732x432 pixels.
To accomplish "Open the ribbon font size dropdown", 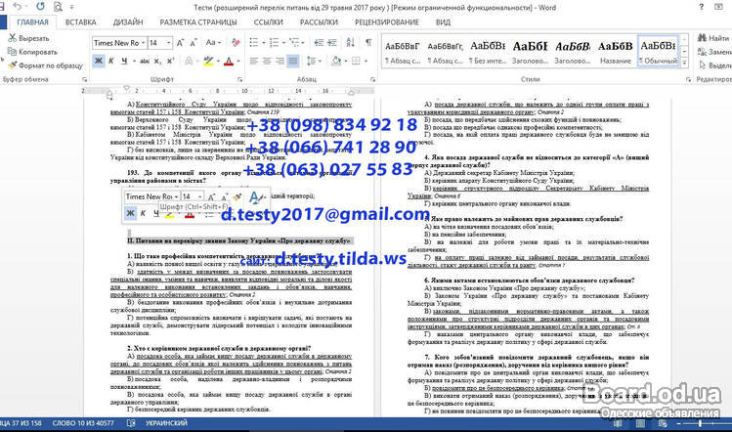I will tap(168, 43).
